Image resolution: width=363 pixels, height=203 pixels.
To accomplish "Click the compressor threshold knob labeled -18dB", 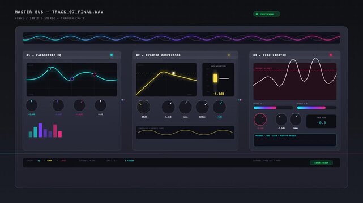I will 143,107.
